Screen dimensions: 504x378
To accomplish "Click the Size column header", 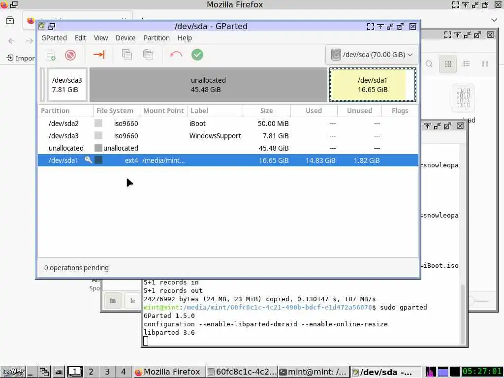I will pyautogui.click(x=266, y=111).
